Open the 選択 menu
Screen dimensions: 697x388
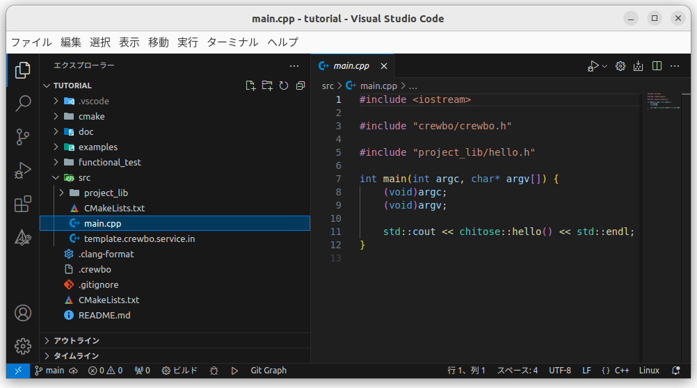click(100, 42)
